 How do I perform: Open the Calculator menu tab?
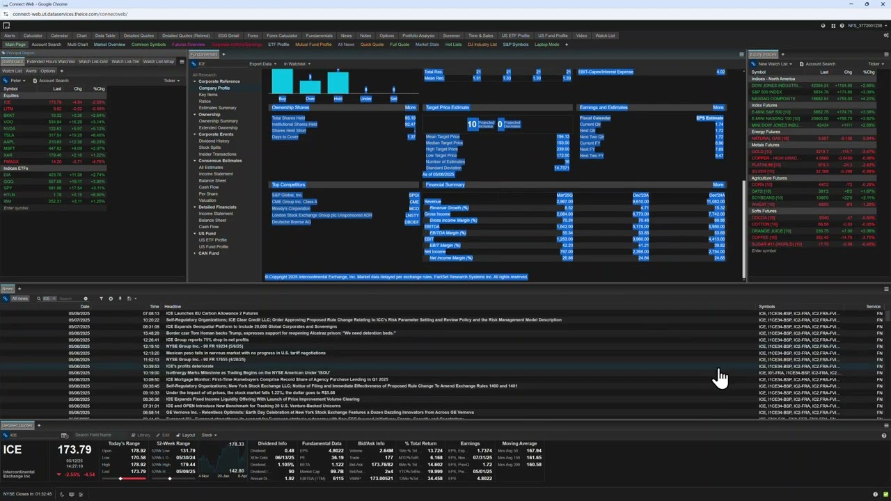pyautogui.click(x=33, y=35)
